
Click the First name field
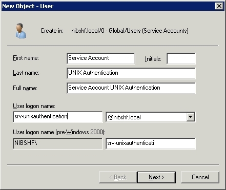pyautogui.click(x=101, y=58)
